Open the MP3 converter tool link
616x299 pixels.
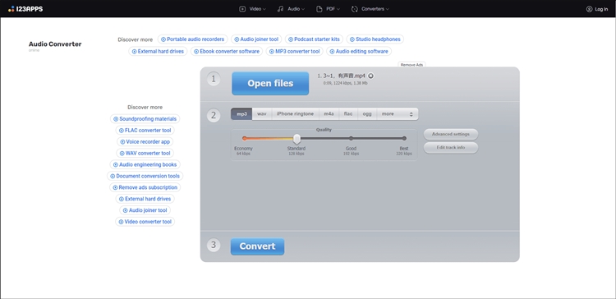pos(295,52)
